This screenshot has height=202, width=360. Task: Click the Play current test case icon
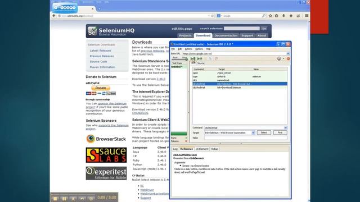(200, 58)
